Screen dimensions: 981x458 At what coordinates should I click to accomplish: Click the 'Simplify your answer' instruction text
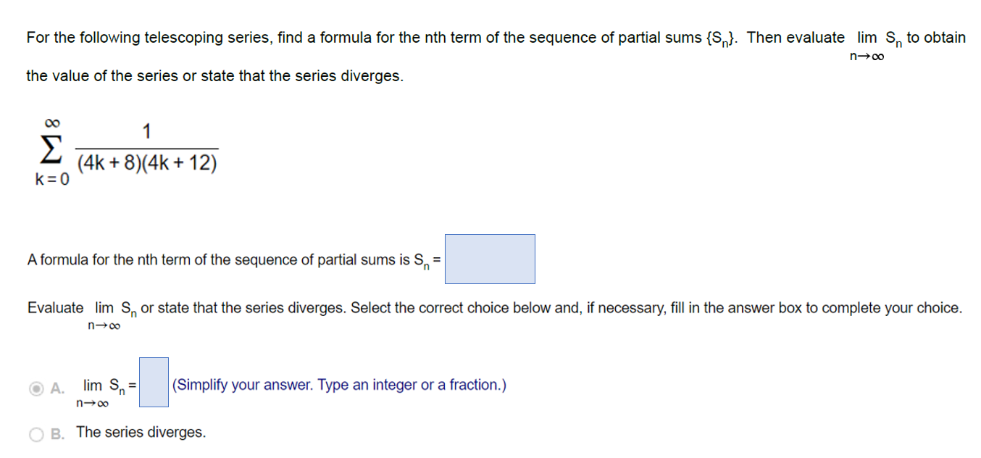point(338,385)
